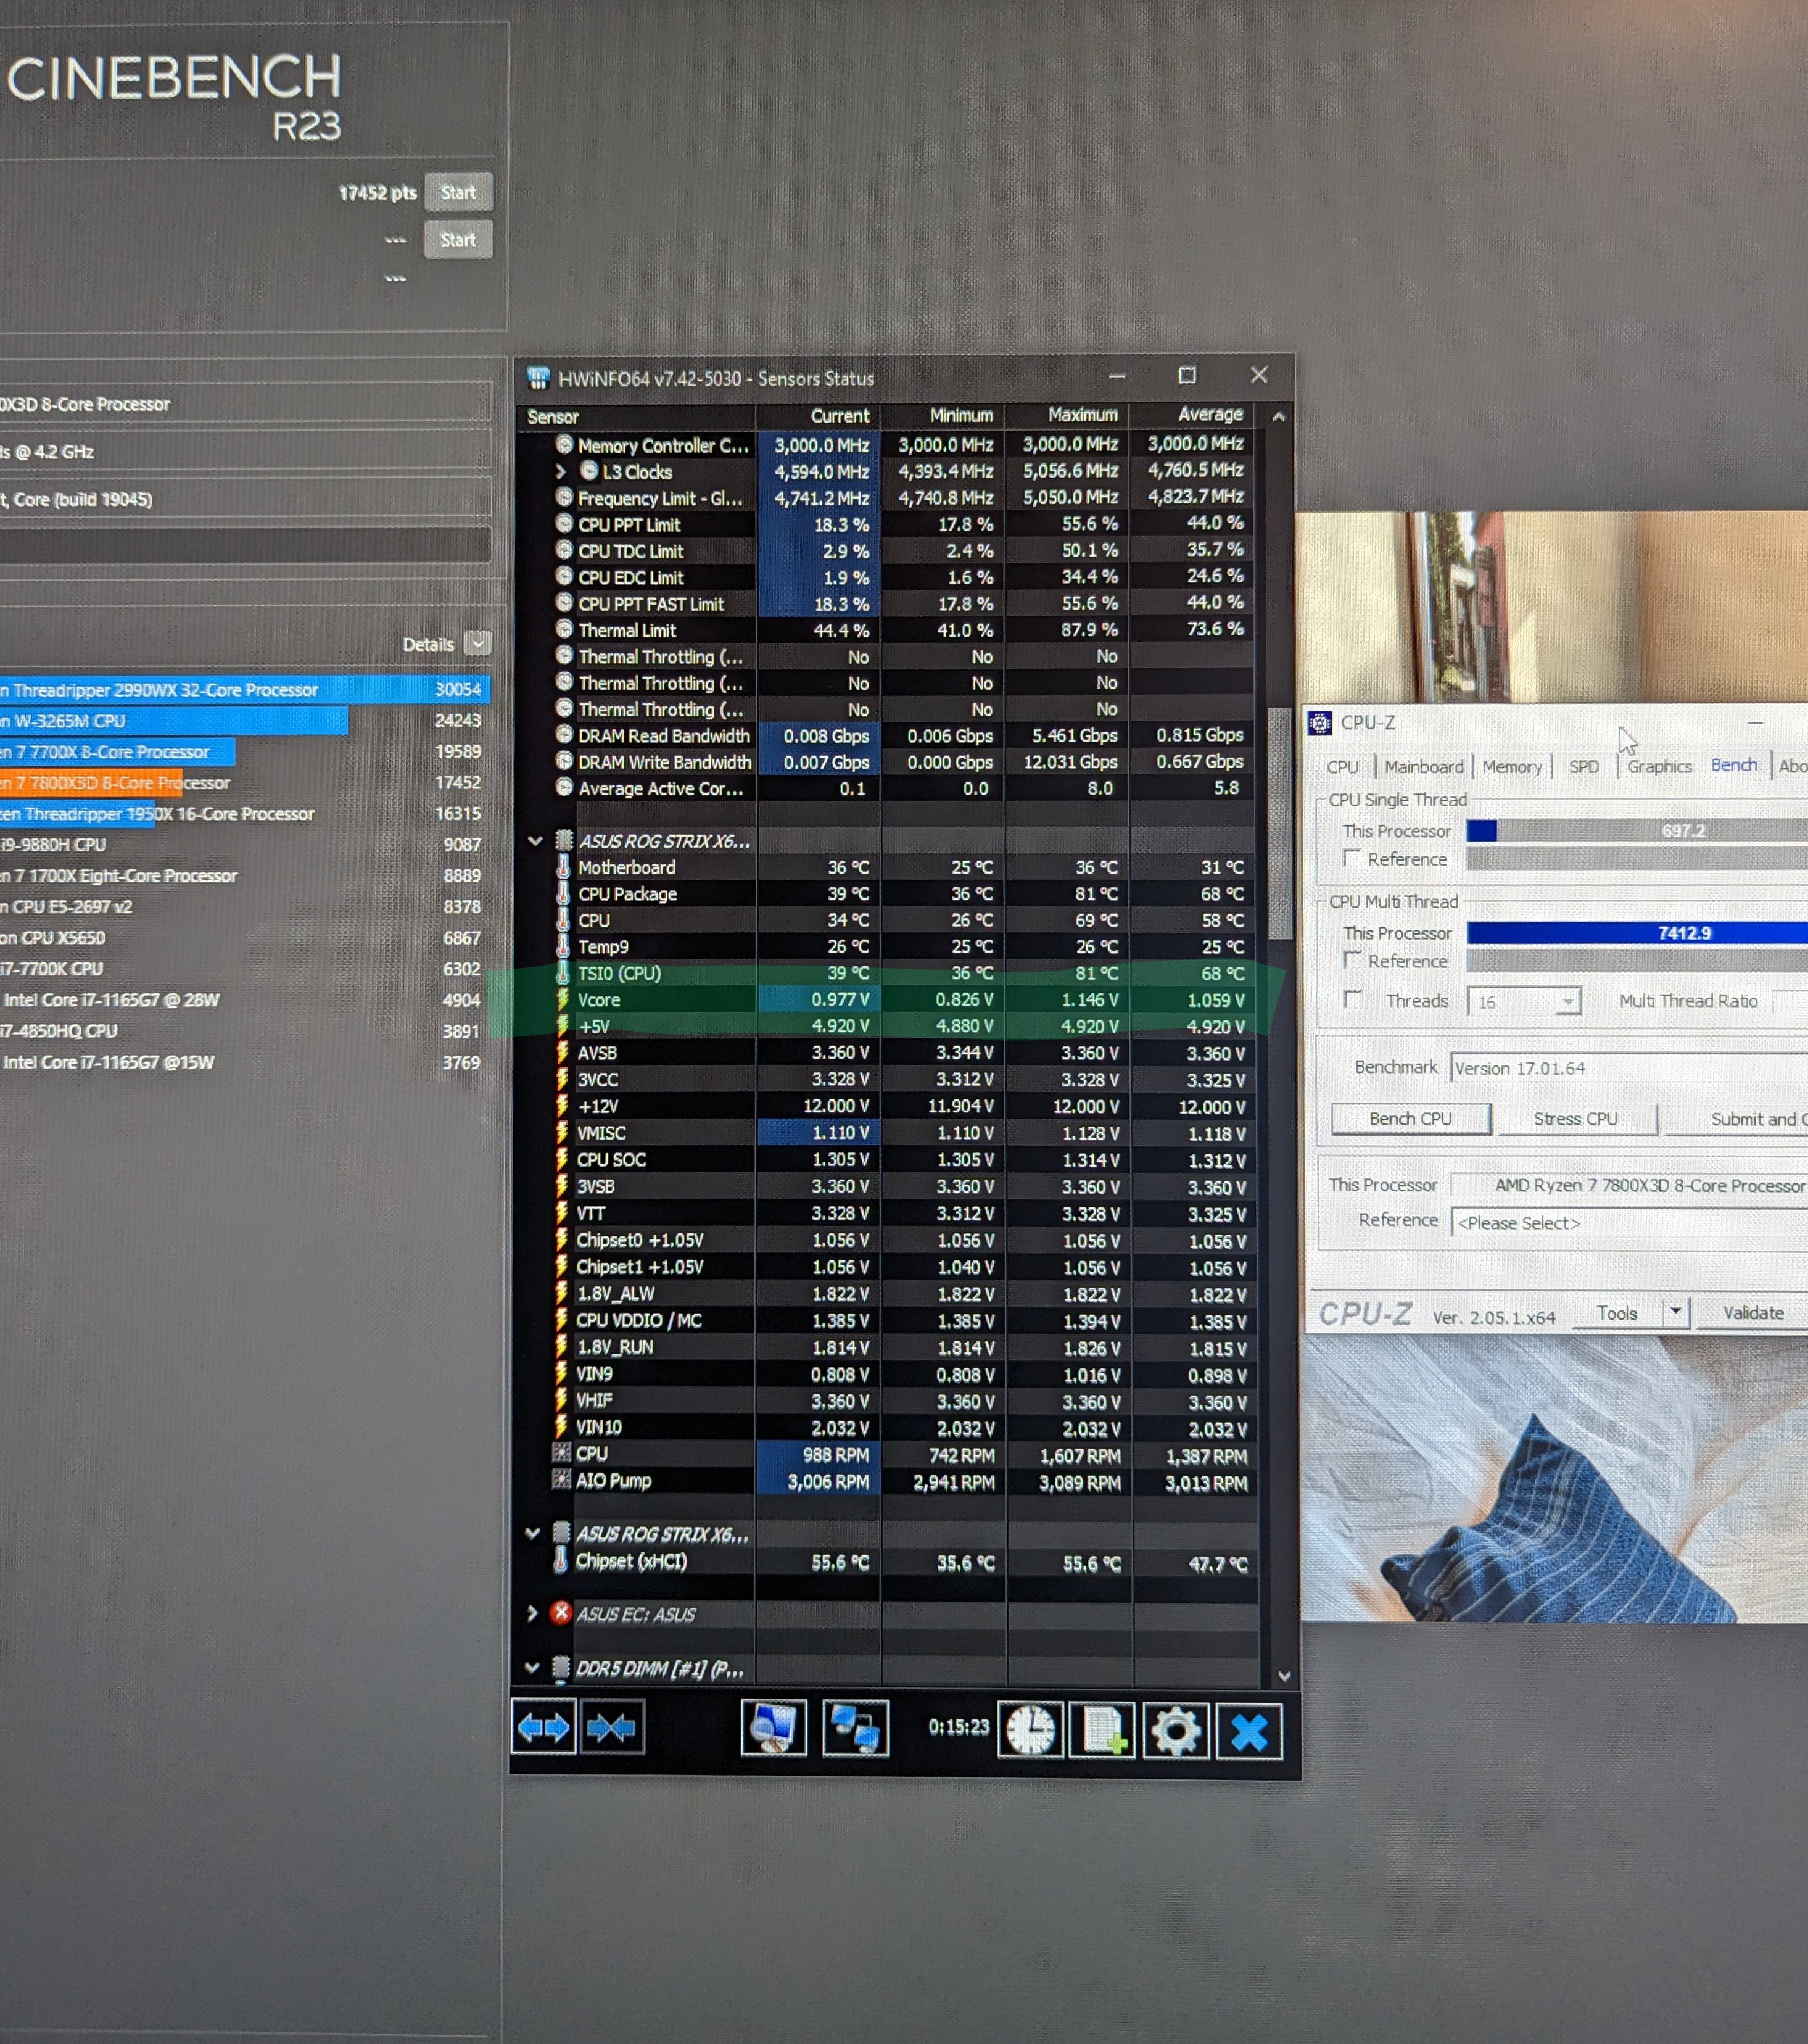Click the AIO Pump fan icon
Screen dimensions: 1808x2044
coord(561,1479)
